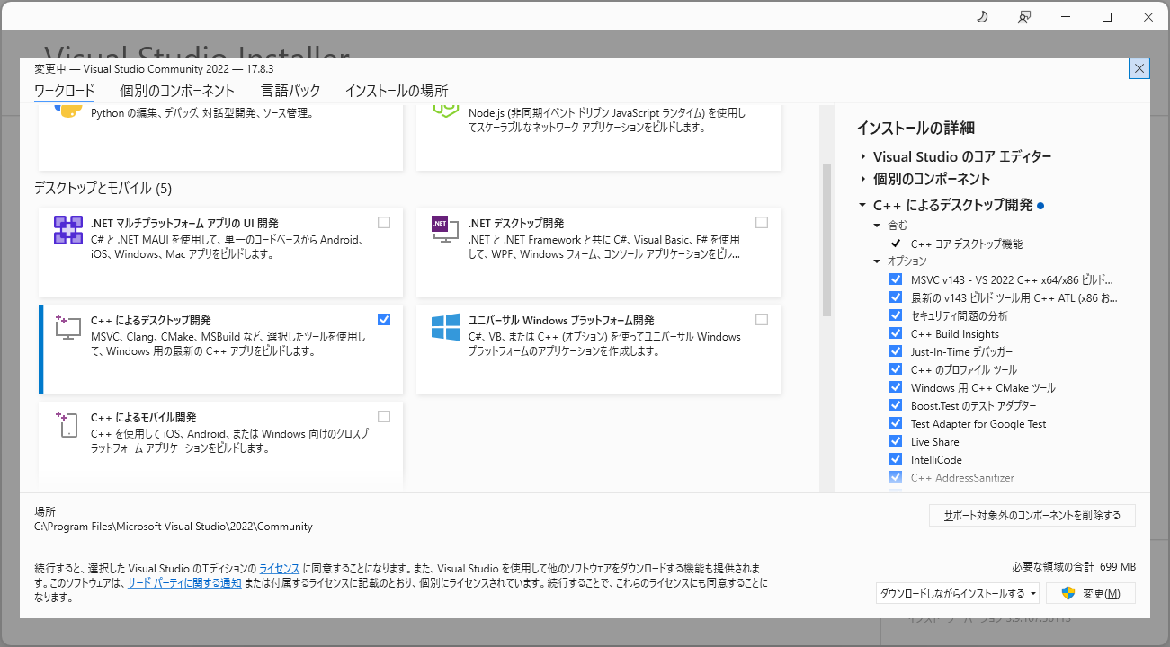This screenshot has height=647, width=1170.
Task: Uncheck IntelliCode option
Action: click(896, 459)
